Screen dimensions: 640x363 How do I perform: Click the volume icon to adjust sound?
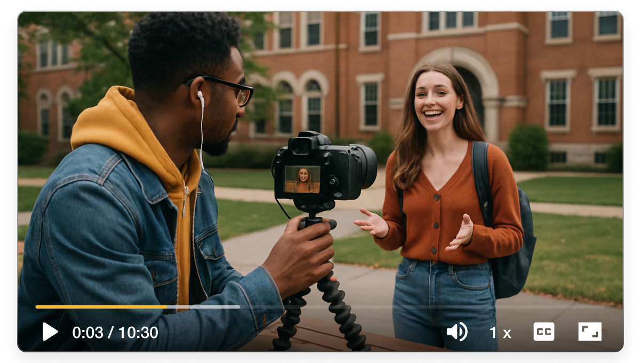tap(456, 331)
